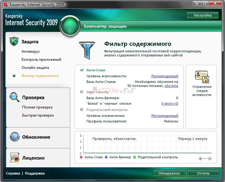Image resolution: width=225 pixels, height=182 pixels.
Task: Open the Справка help link
Action: tap(13, 173)
